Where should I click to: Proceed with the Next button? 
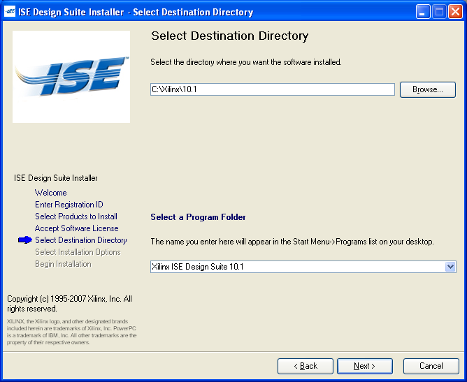click(x=364, y=366)
